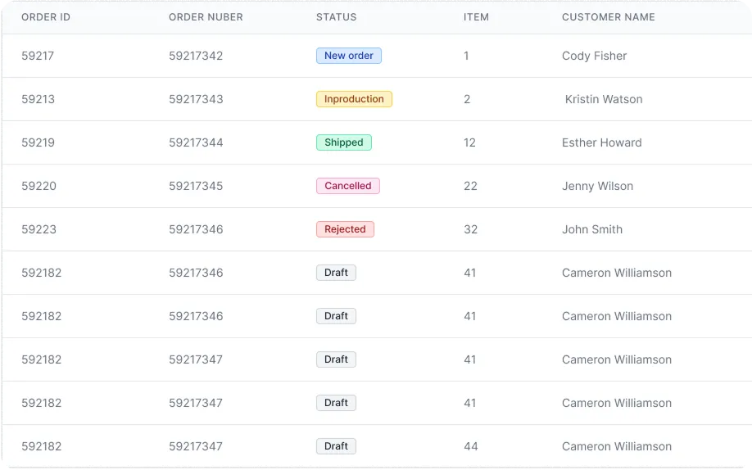Click the New order status badge
The width and height of the screenshot is (752, 470).
[349, 56]
